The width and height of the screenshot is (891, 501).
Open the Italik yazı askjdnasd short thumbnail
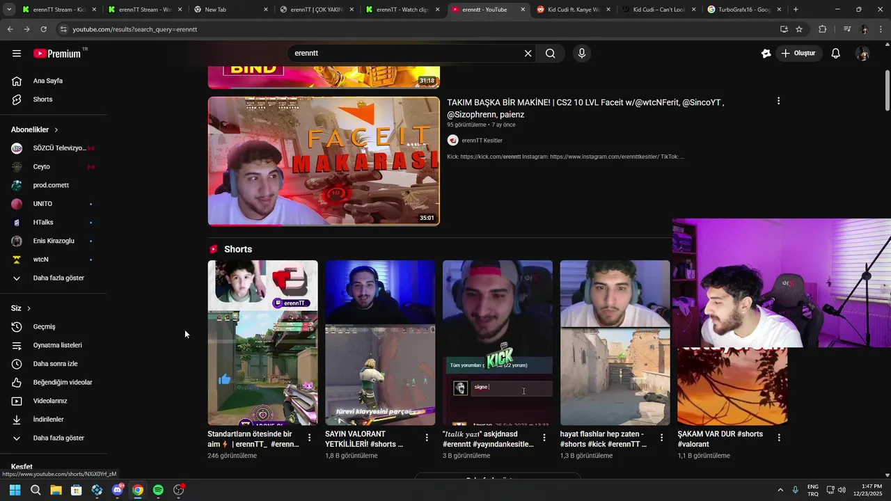click(498, 342)
